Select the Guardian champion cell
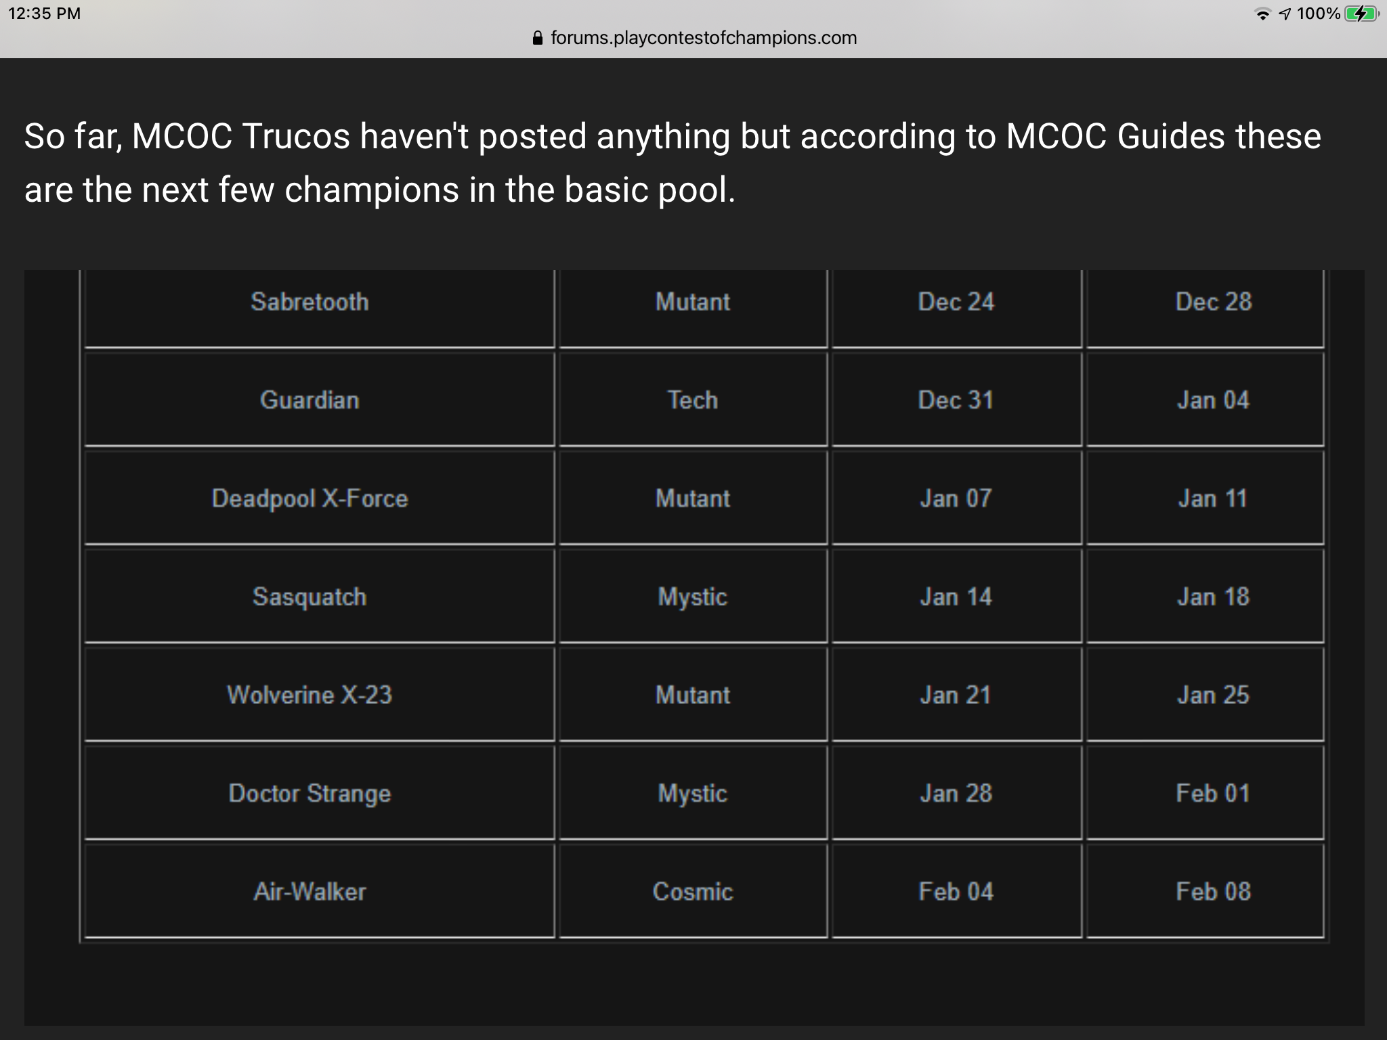Viewport: 1387px width, 1040px height. [x=320, y=399]
